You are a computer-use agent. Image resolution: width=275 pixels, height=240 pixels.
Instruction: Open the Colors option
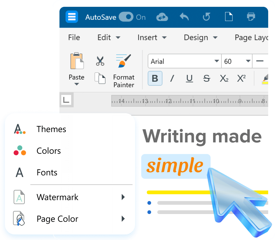(49, 151)
